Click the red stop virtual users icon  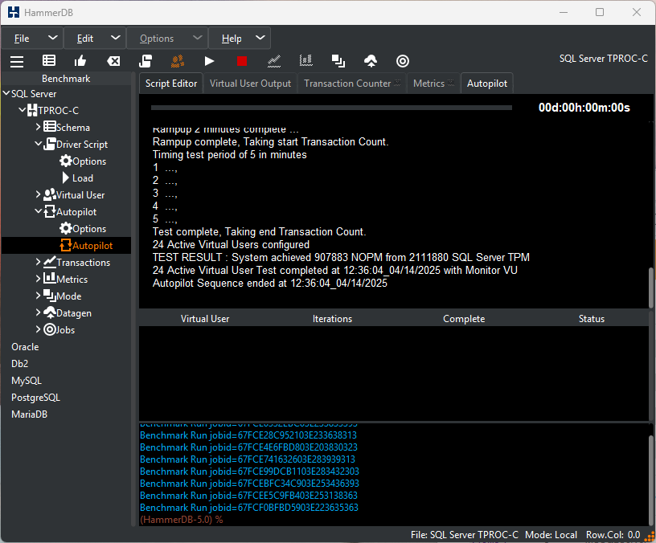pyautogui.click(x=242, y=61)
